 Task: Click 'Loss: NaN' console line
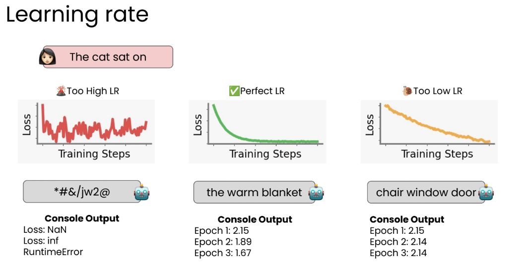tap(45, 230)
